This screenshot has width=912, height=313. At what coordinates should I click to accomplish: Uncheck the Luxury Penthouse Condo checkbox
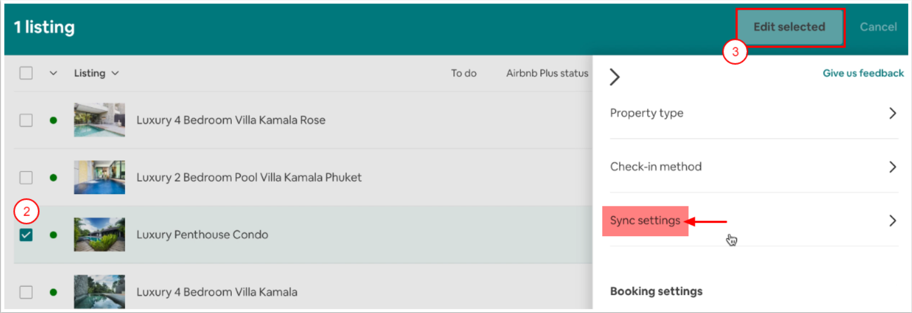click(x=26, y=235)
